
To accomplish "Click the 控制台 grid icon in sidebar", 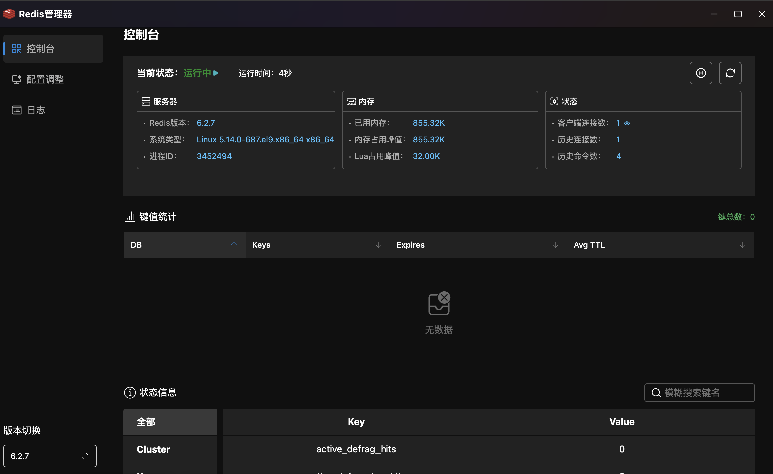I will (x=17, y=49).
